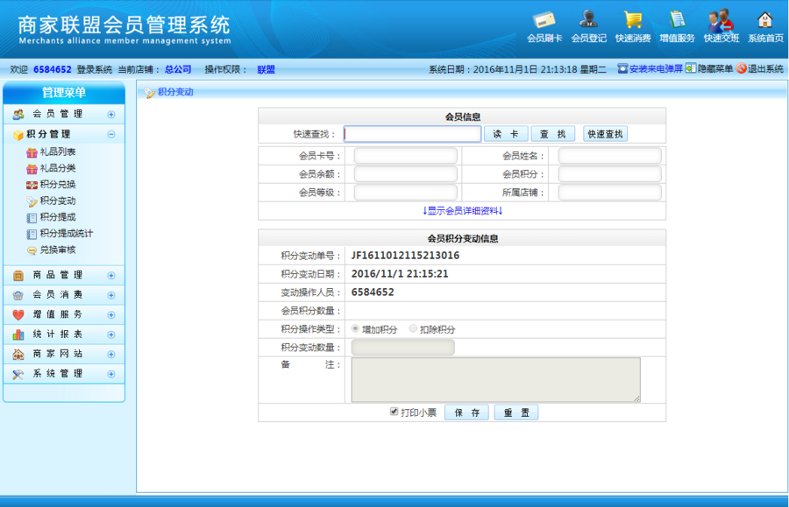Viewport: 789px width, 507px height.
Task: Select the 扣除积分 radio button
Action: 412,329
